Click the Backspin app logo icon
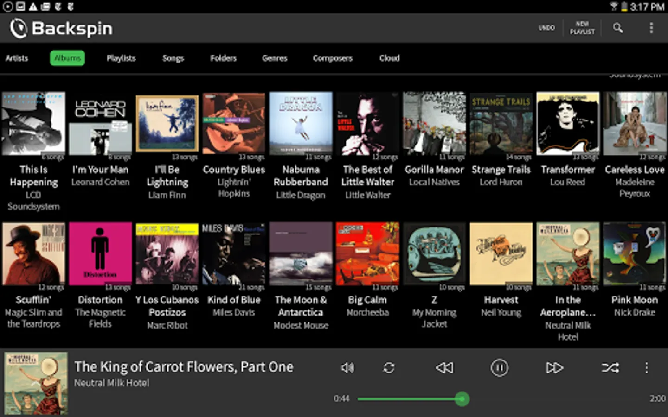Image resolution: width=668 pixels, height=417 pixels. coord(19,28)
